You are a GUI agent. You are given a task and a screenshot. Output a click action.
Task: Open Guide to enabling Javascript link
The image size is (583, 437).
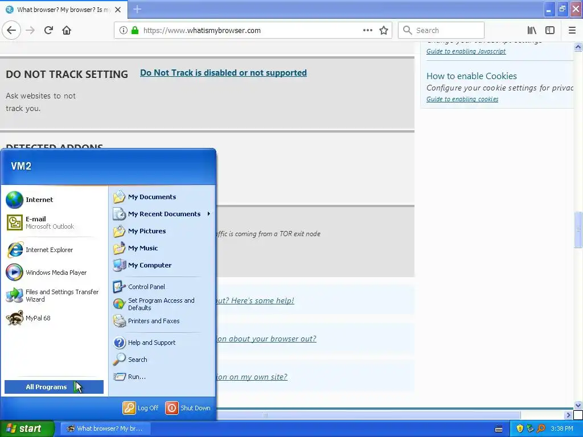tap(466, 51)
